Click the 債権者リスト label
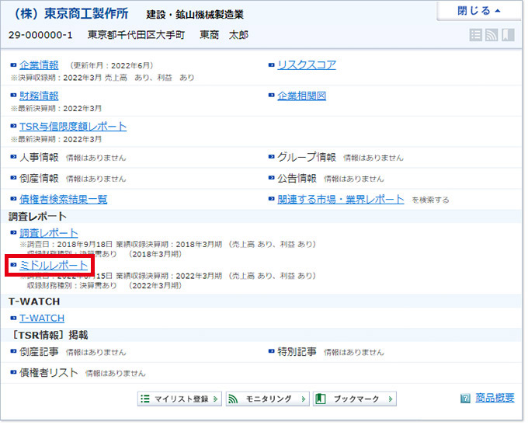 [48, 373]
